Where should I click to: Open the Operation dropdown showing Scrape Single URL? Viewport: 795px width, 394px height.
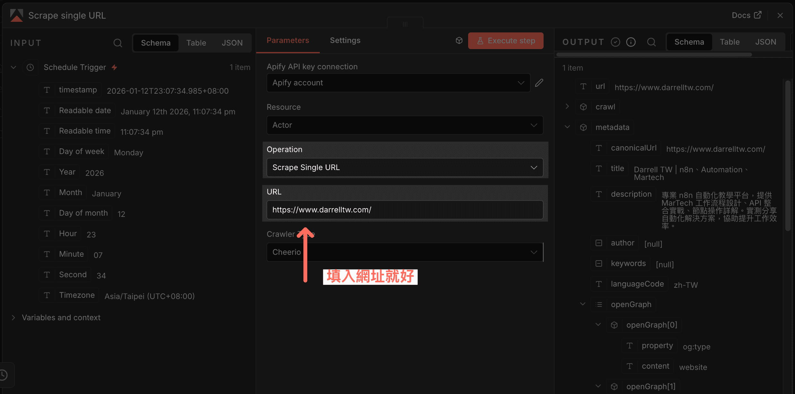click(x=405, y=167)
